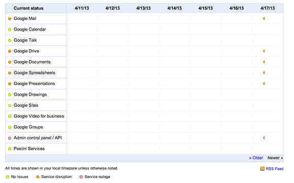Open the Google Mail disruption marker on 4/17/13
The image size is (294, 183).
coord(264,18)
